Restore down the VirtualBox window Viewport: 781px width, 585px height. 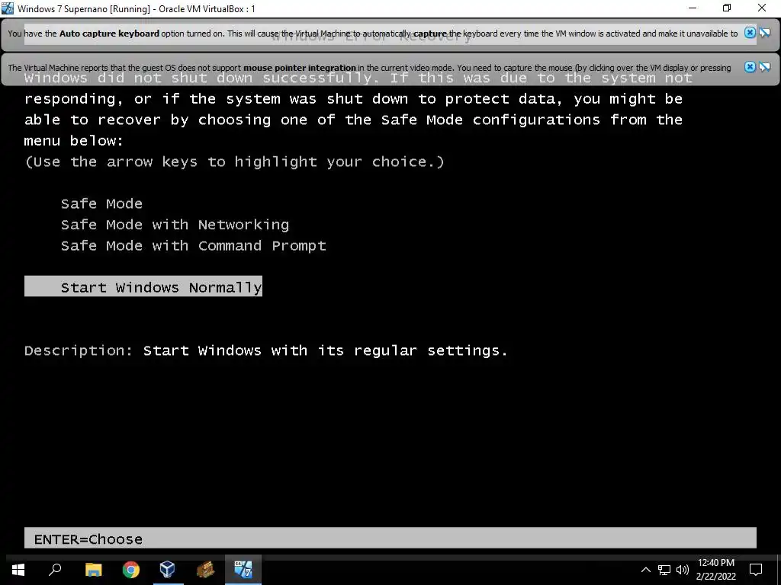(727, 8)
